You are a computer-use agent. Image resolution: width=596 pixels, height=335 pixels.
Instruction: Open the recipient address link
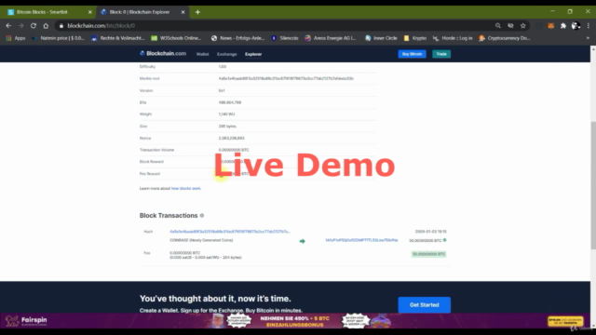[x=361, y=240]
